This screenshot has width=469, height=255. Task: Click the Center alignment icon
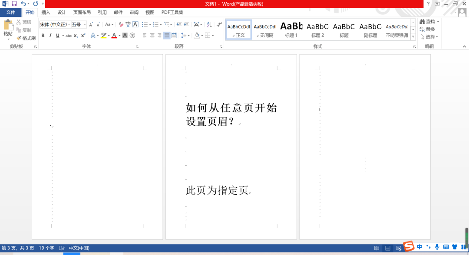coord(152,36)
